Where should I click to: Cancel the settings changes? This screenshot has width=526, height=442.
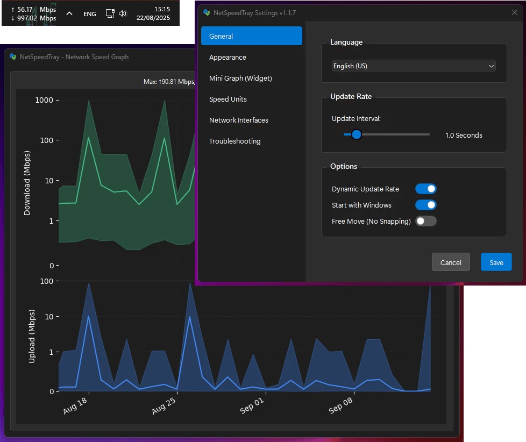[x=451, y=262]
